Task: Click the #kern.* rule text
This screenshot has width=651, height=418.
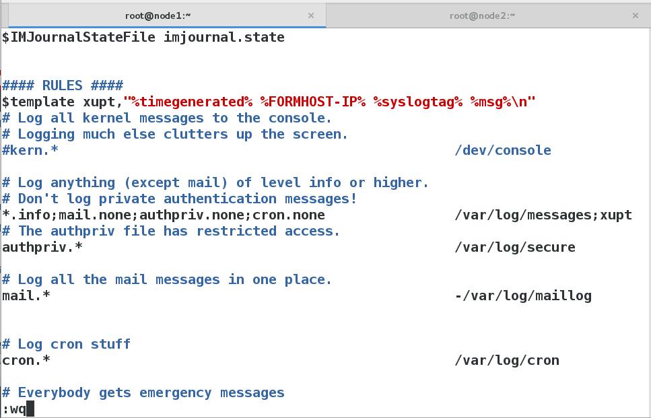Action: tap(30, 150)
